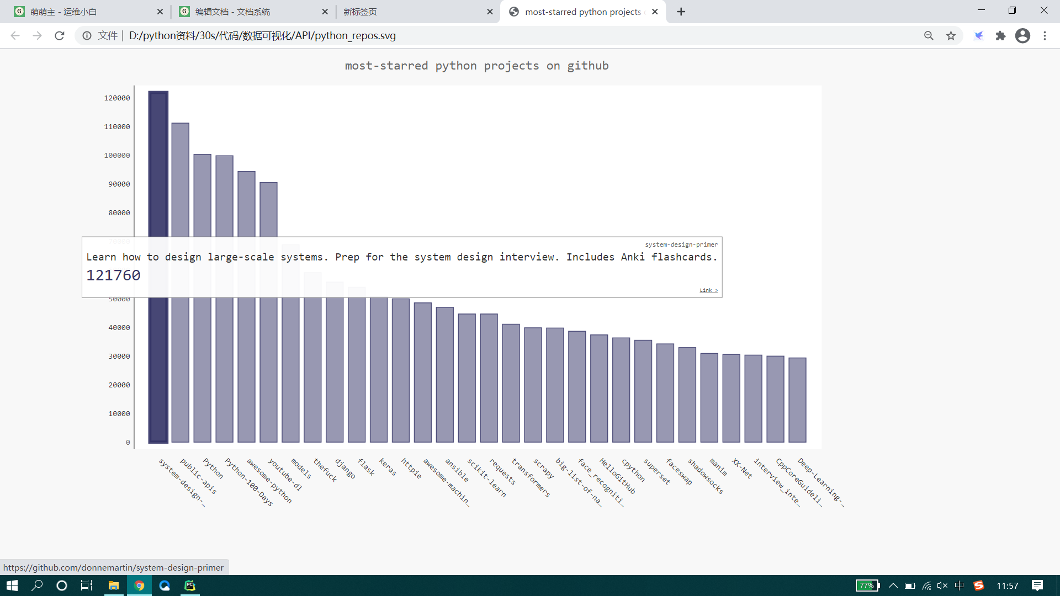
Task: Click the address bar file path
Action: point(262,36)
